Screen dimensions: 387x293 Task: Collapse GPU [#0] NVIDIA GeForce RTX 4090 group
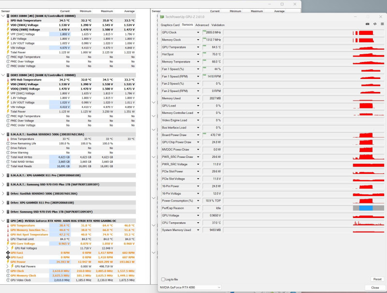coord(3,221)
